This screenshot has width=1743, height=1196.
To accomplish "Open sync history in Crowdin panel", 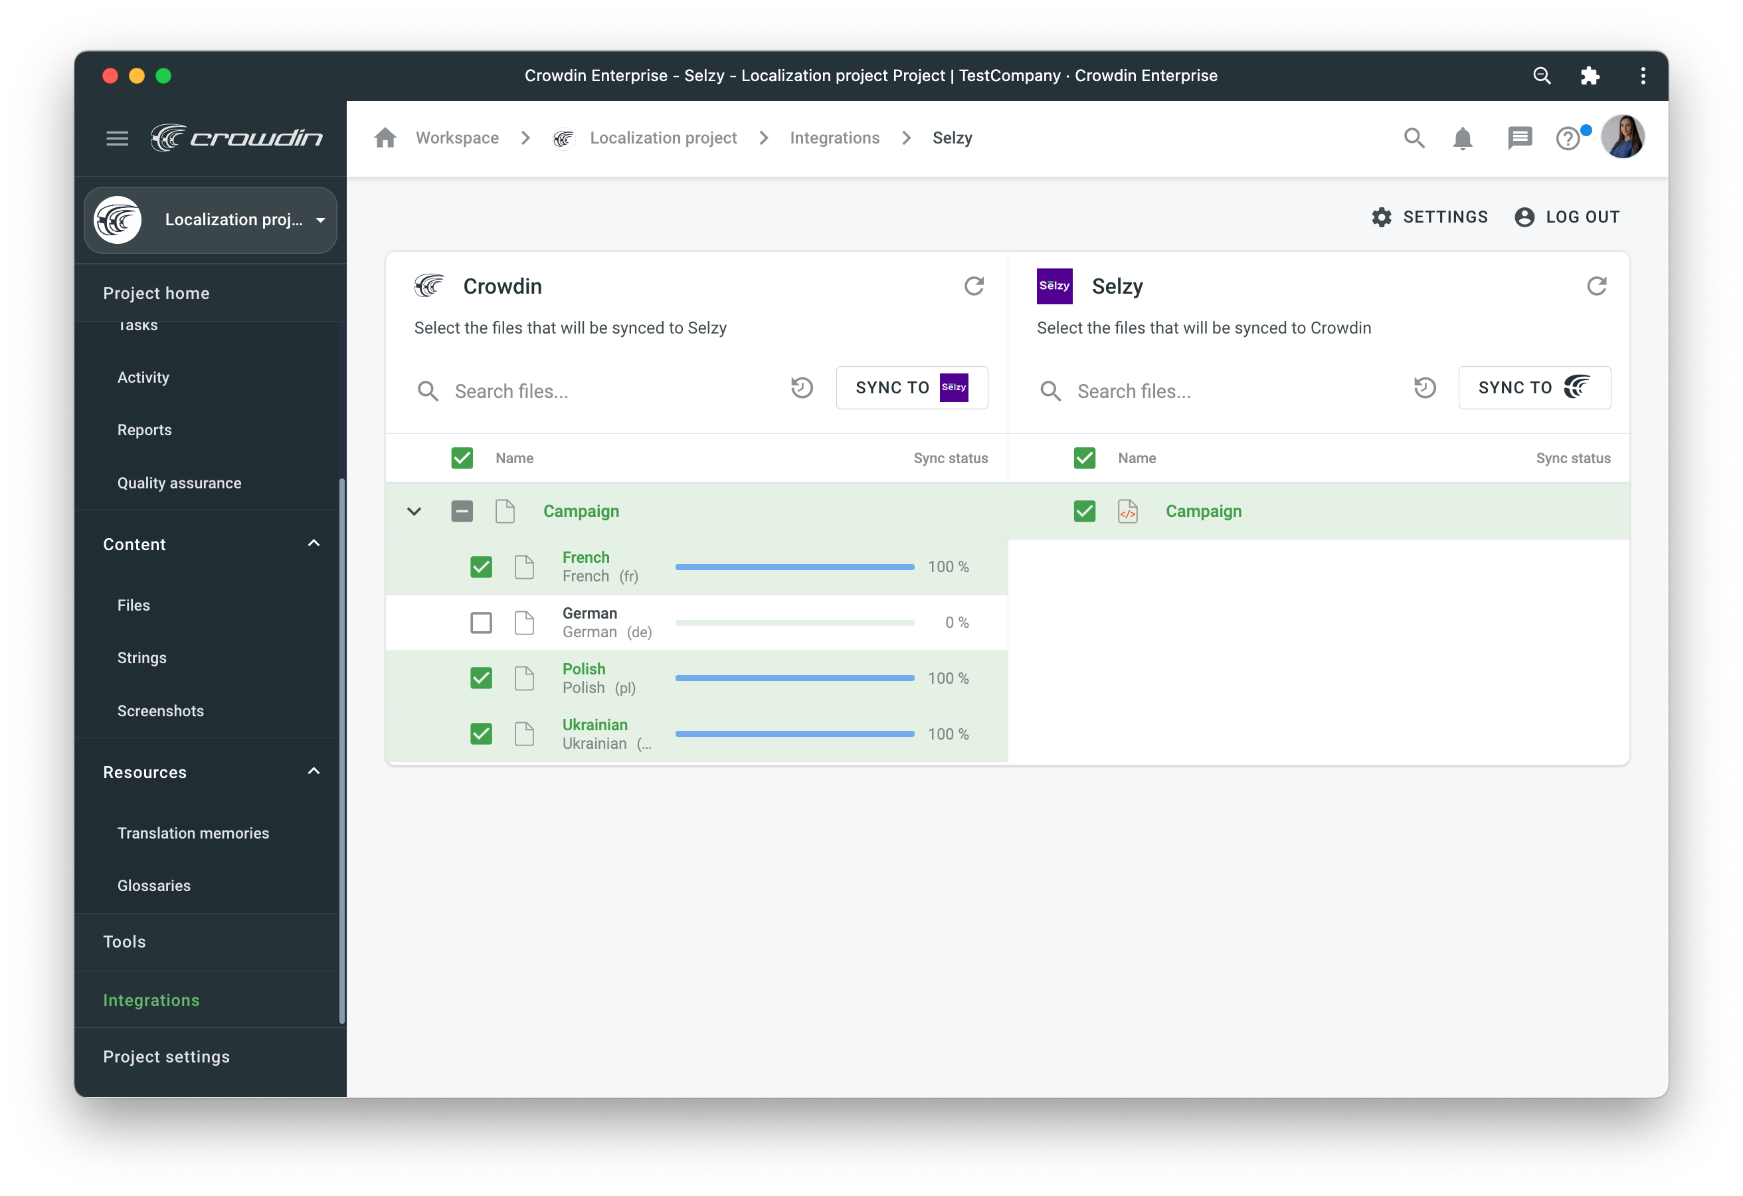I will 802,388.
